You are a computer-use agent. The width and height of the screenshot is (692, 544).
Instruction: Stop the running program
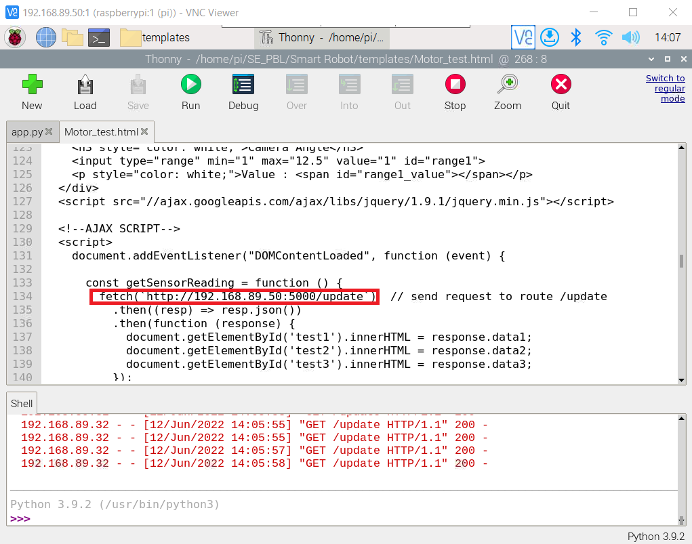click(x=455, y=92)
